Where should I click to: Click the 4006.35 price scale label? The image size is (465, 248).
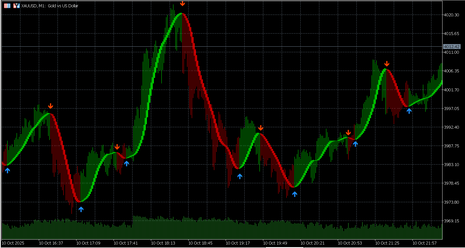click(452, 71)
